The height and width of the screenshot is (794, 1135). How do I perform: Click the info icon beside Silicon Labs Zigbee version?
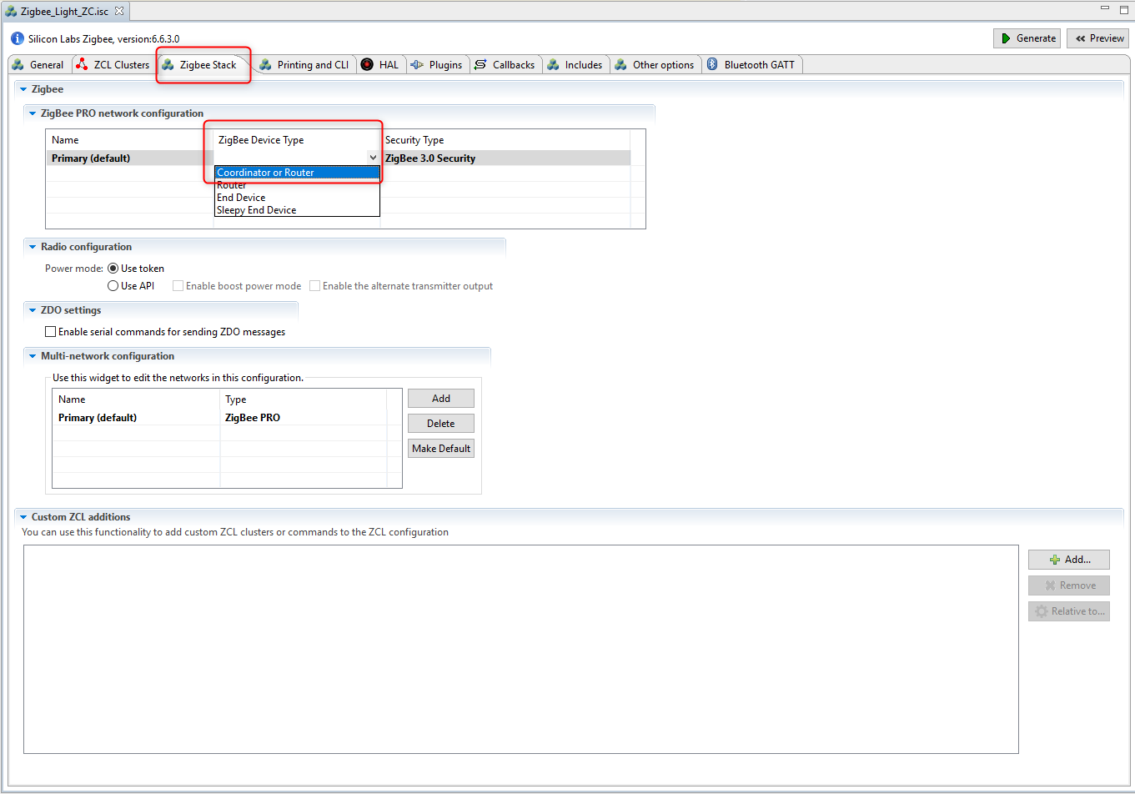[x=18, y=38]
